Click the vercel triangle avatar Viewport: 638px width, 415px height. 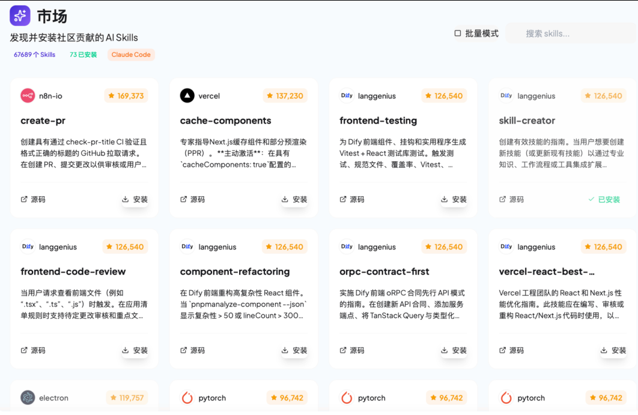coord(187,96)
